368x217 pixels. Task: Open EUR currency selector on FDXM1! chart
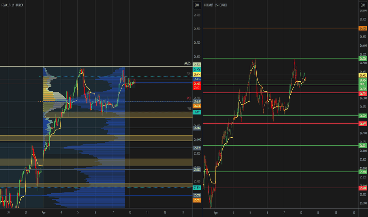(362, 5)
